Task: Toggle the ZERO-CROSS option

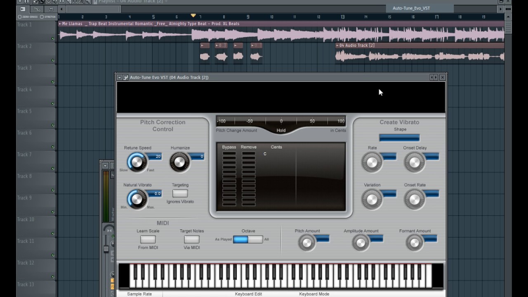Action: point(28,17)
